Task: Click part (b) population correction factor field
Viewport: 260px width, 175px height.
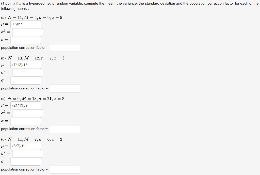Action: pos(65,88)
